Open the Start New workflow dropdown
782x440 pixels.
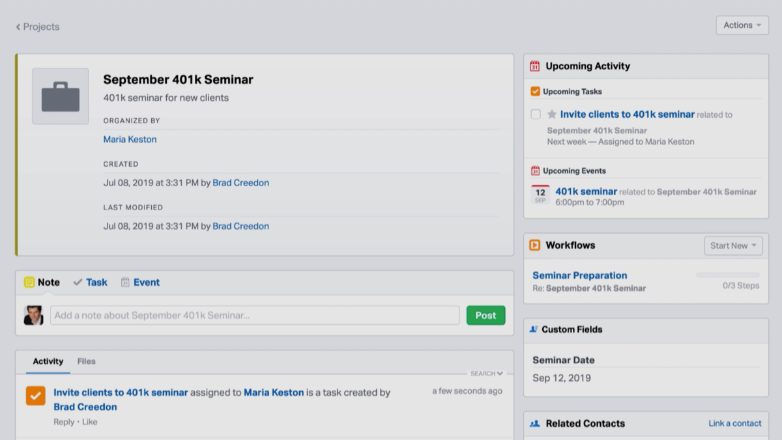(x=733, y=245)
